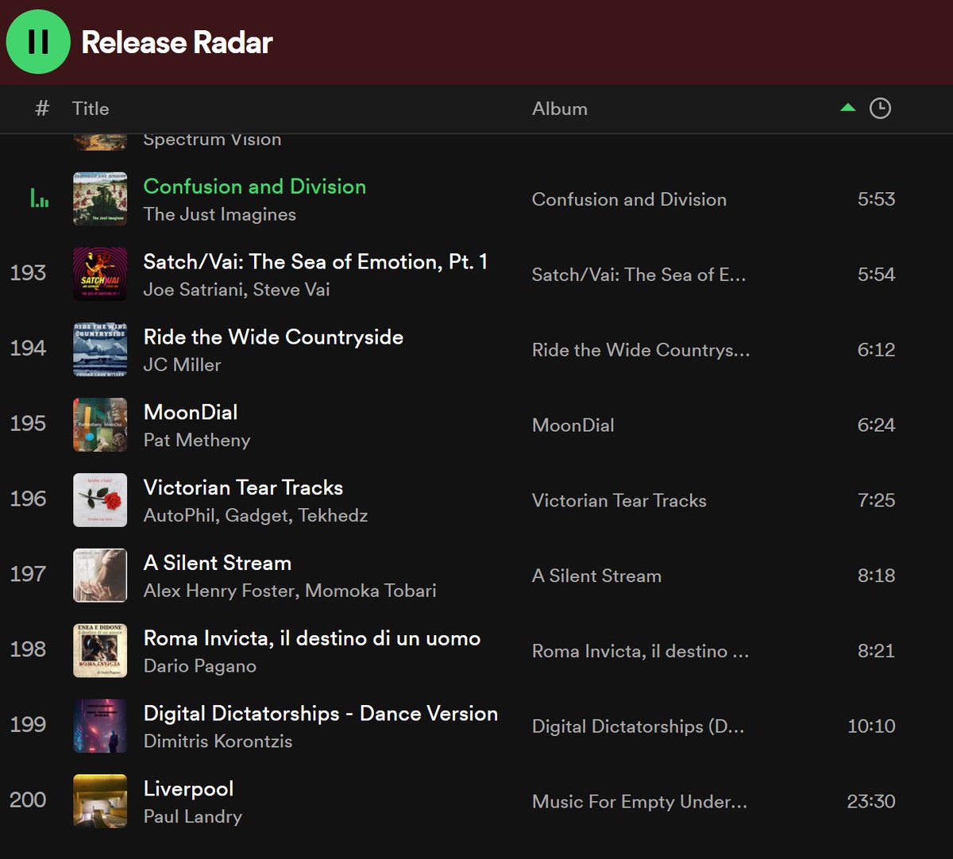This screenshot has width=953, height=859.
Task: Open Ride the Wide Countryside cover thumbnail
Action: point(100,349)
